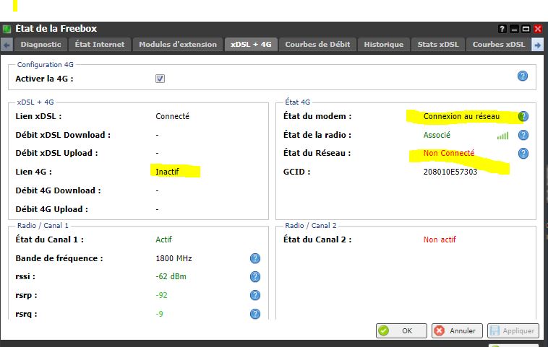Viewport: 548px width, 347px height.
Task: Click the 'Non actif' Canal 2 status
Action: 440,240
